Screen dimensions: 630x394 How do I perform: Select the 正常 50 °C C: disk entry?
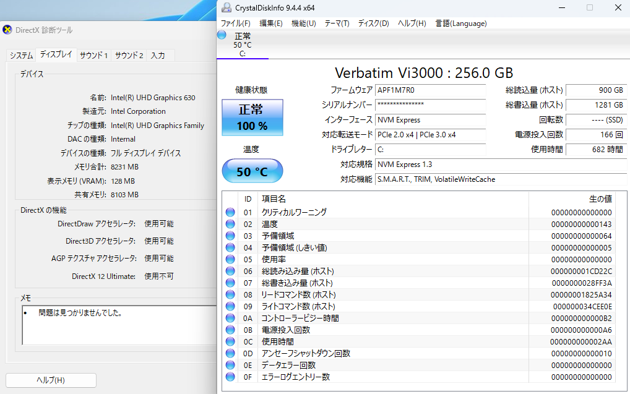coord(242,44)
